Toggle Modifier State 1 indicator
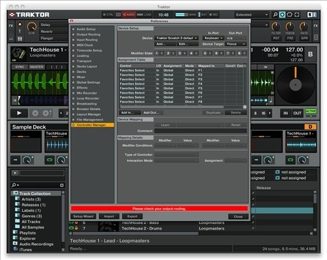The height and width of the screenshot is (260, 327). (x=159, y=53)
